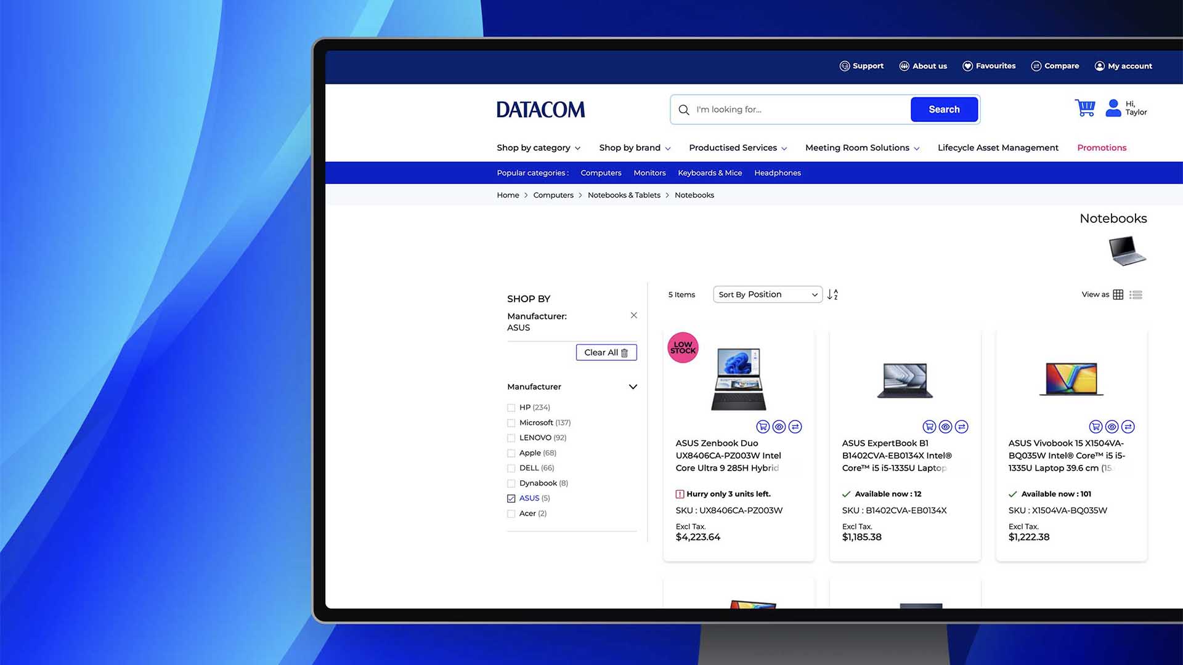Switch to list view

1136,295
